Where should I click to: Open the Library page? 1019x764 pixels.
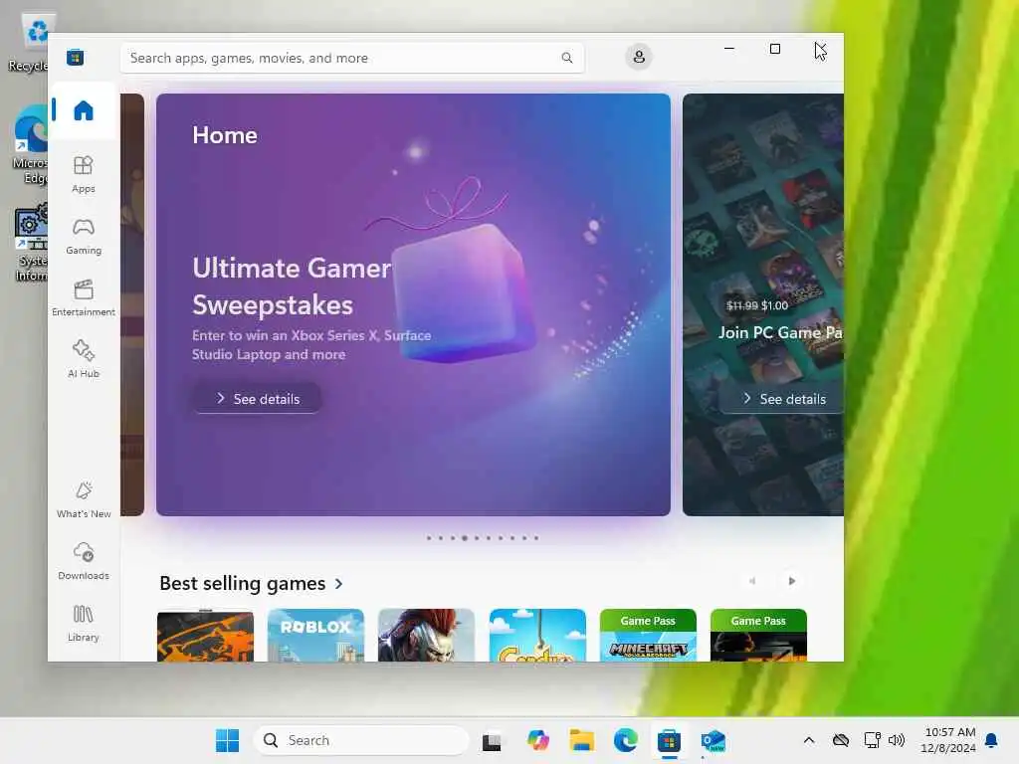click(84, 623)
